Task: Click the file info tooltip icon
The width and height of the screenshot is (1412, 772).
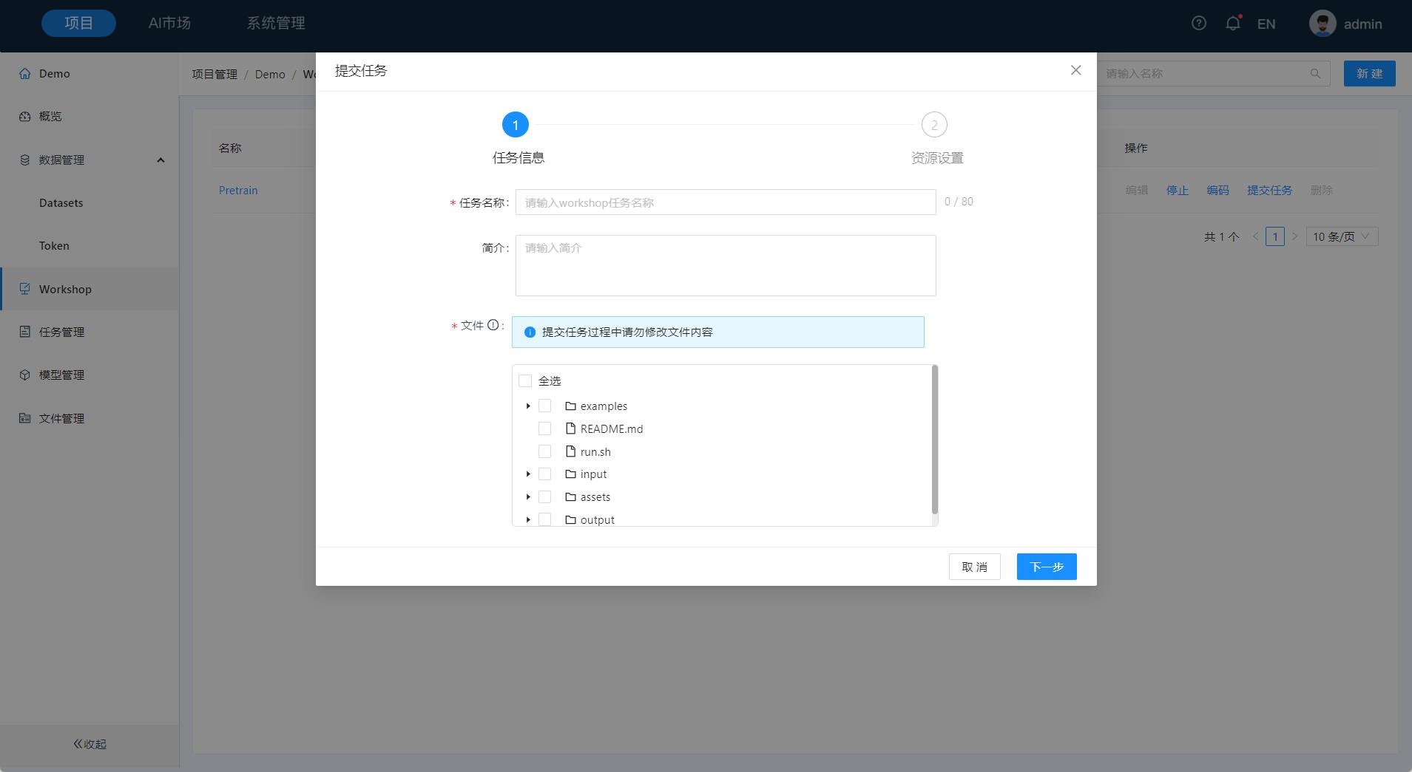Action: pyautogui.click(x=493, y=325)
